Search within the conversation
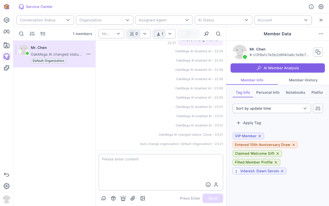Image resolution: width=329 pixels, height=206 pixels. (x=218, y=34)
